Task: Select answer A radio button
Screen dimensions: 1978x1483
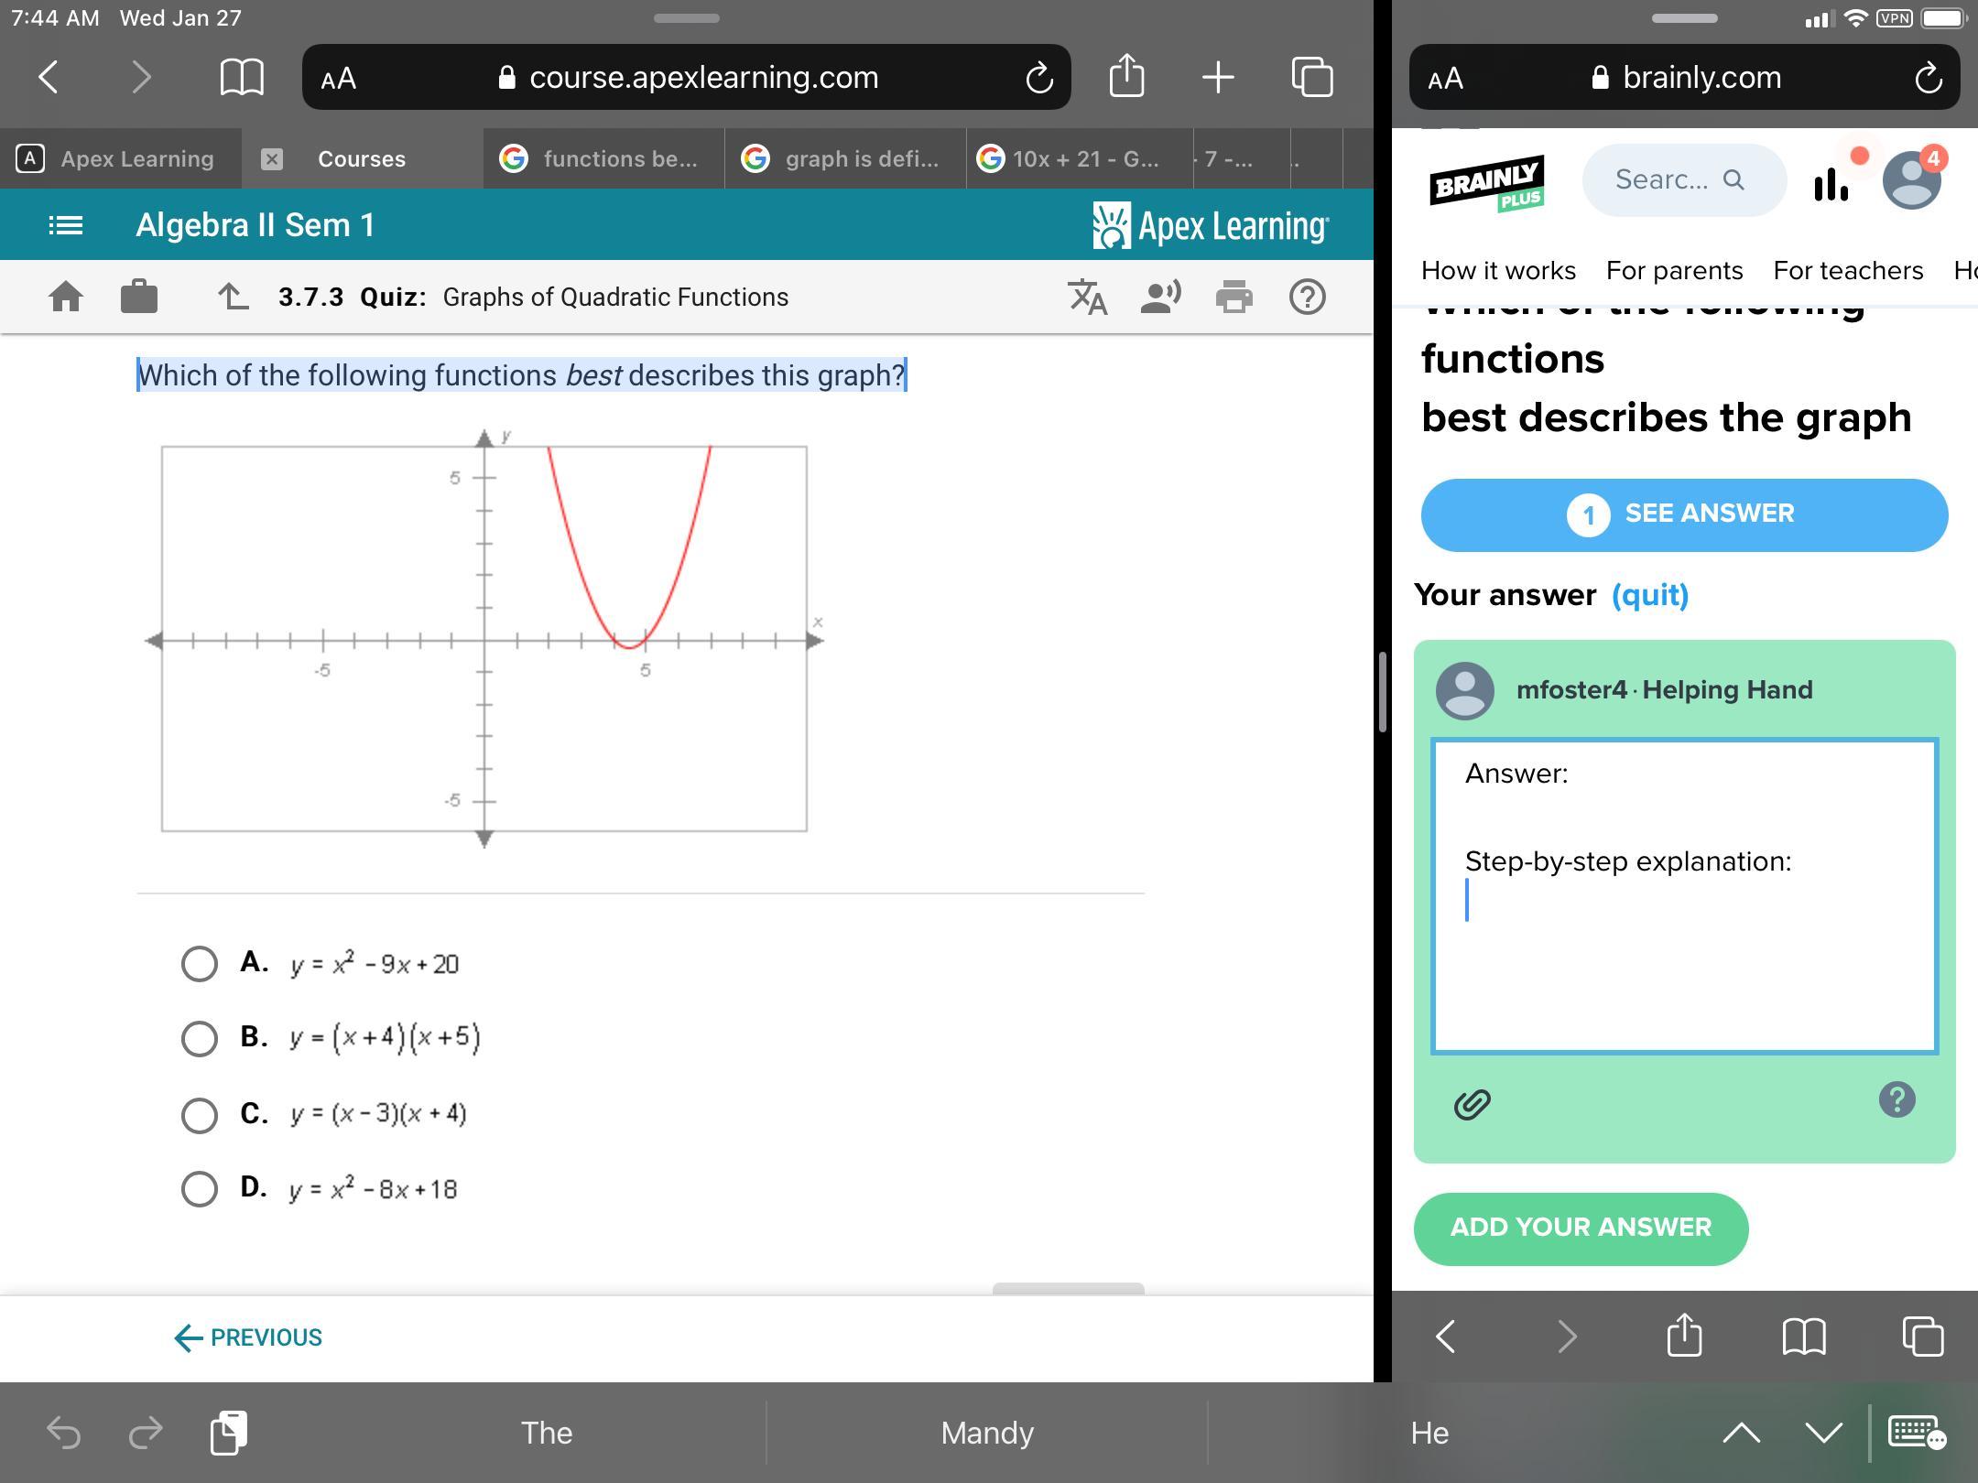Action: (x=200, y=963)
